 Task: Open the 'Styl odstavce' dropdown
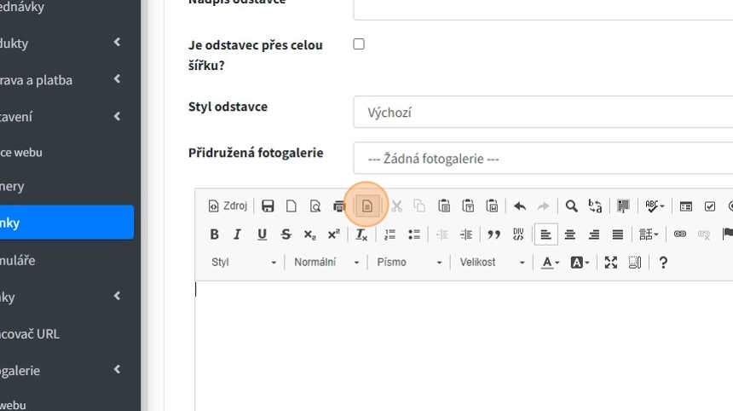(x=543, y=113)
